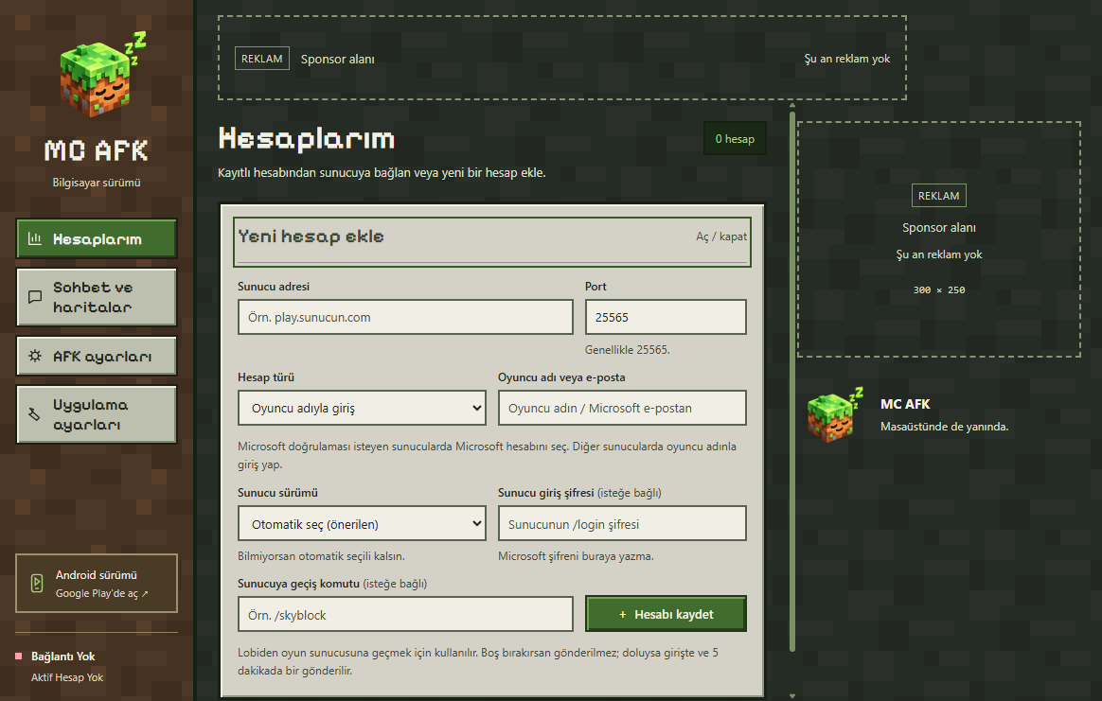Click the bar chart icon beside Hesaplarım
1102x701 pixels.
pyautogui.click(x=34, y=238)
